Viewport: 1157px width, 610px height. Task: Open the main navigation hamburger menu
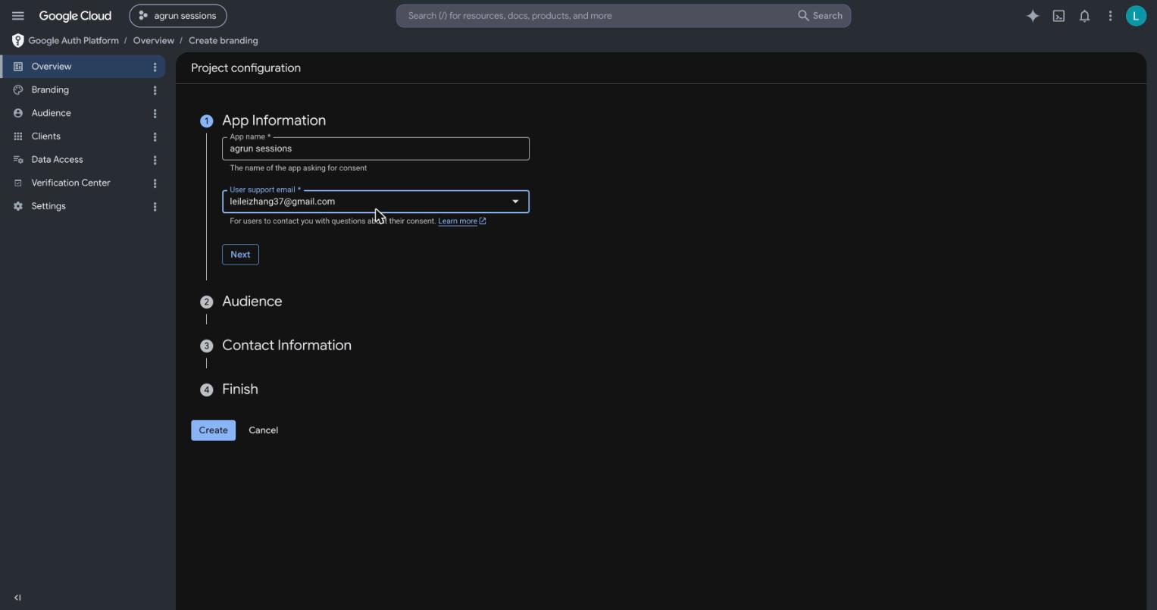click(x=18, y=16)
